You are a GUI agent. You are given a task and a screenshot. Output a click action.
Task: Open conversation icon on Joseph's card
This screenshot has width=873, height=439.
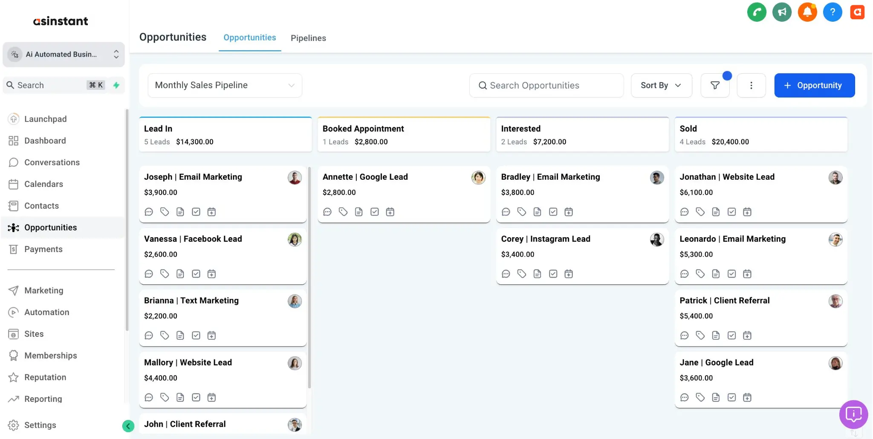click(149, 212)
